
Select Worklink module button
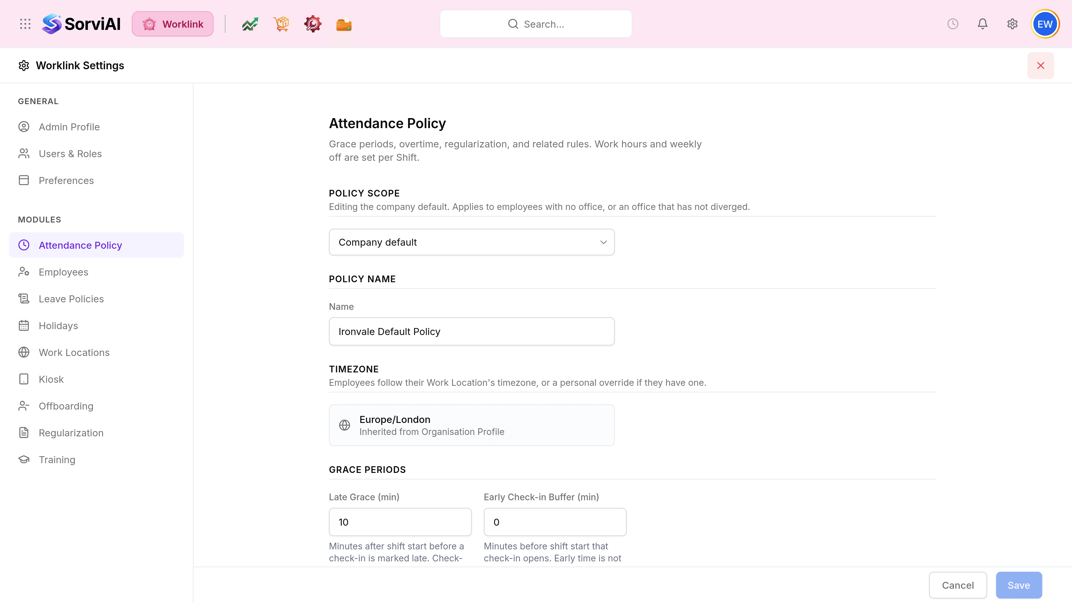[x=173, y=24]
